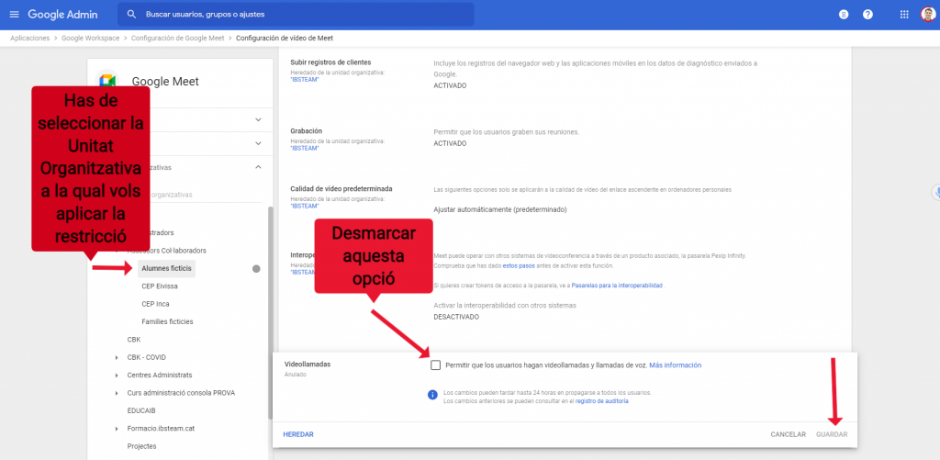The height and width of the screenshot is (460, 940).
Task: Click IBSTEAM link under Grabación
Action: [305, 148]
